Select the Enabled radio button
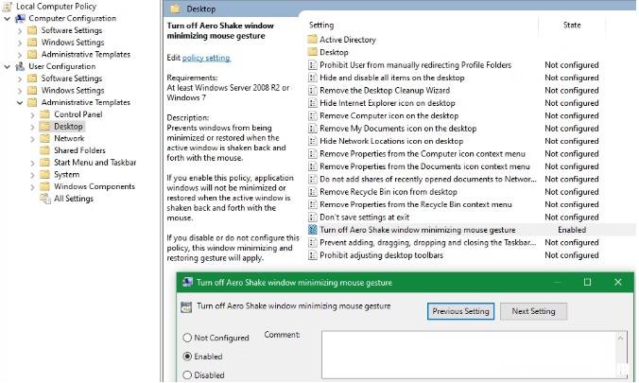Screen dimensions: 639x383 coord(187,357)
